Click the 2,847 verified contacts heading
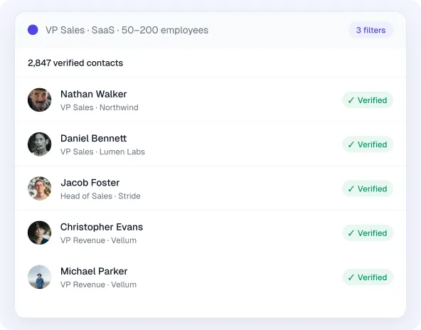Image resolution: width=421 pixels, height=330 pixels. point(75,63)
